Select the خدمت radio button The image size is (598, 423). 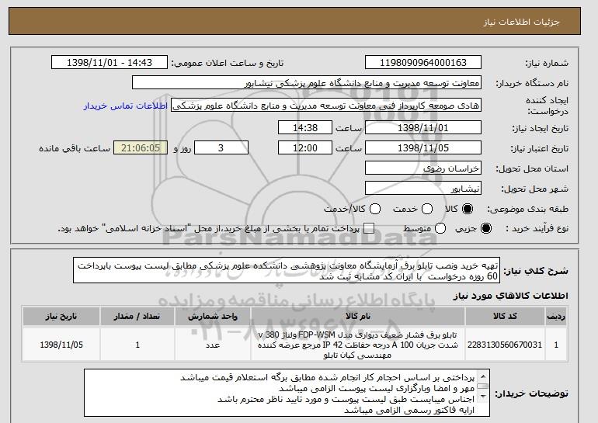tap(427, 209)
